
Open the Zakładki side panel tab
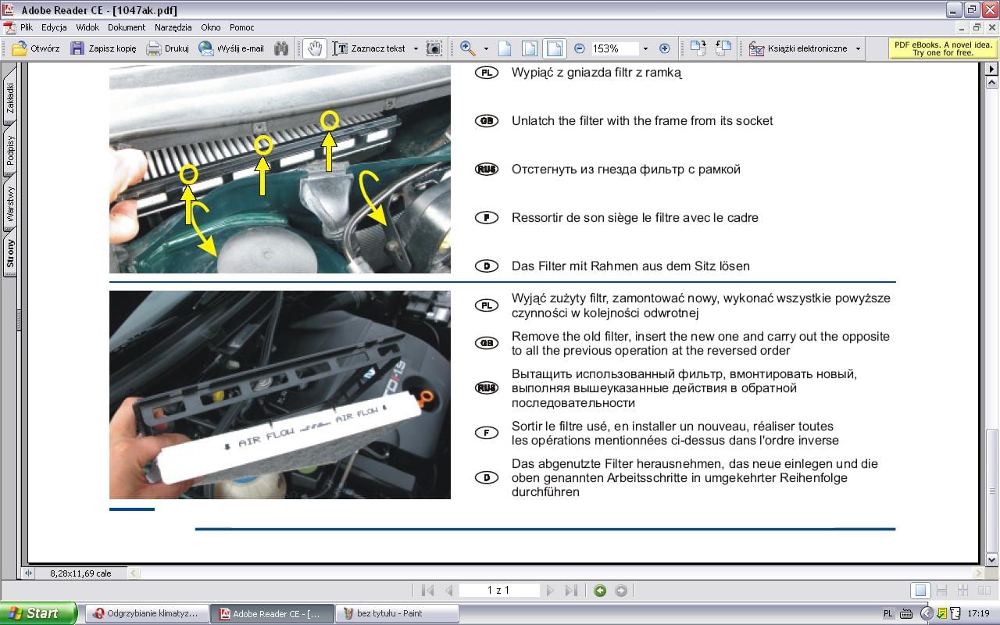(x=10, y=98)
